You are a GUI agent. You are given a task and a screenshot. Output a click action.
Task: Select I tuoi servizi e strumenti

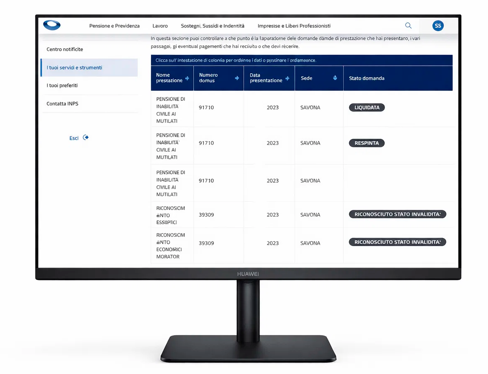89,67
